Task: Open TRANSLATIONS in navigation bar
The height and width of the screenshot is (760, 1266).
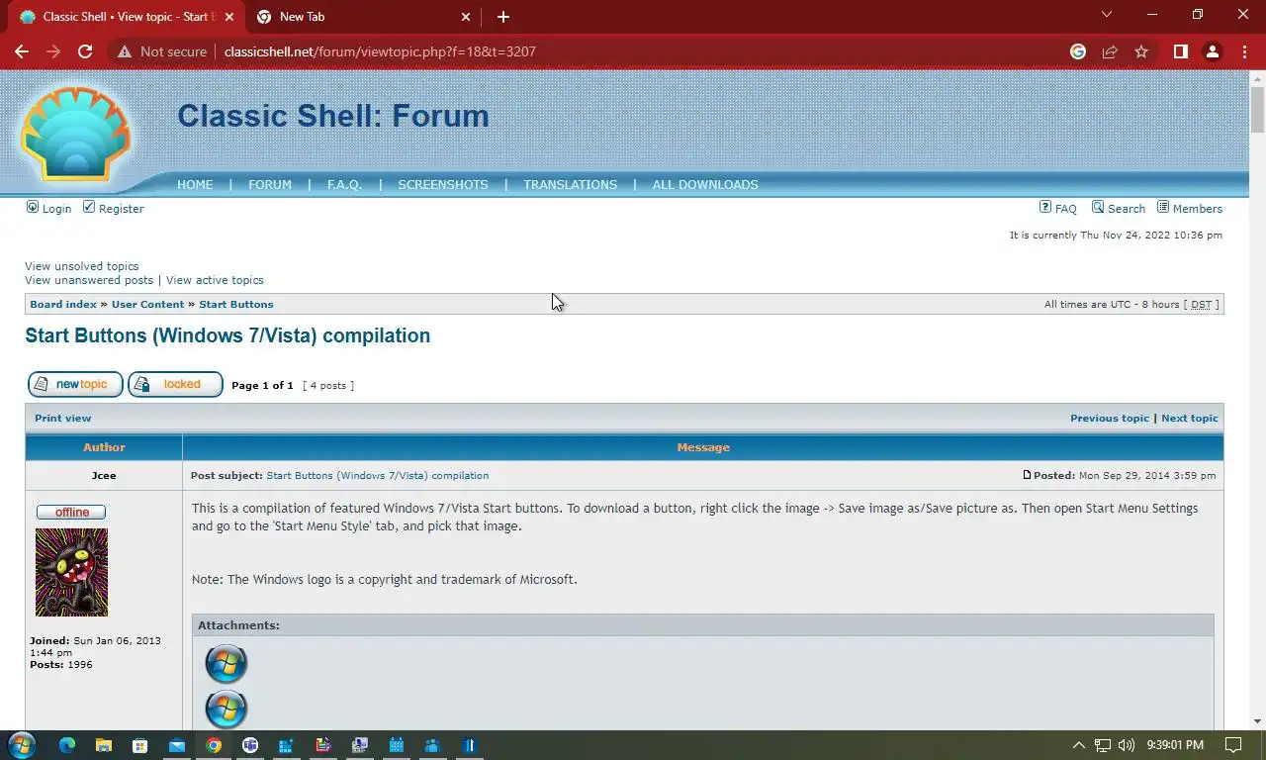Action: 570,185
